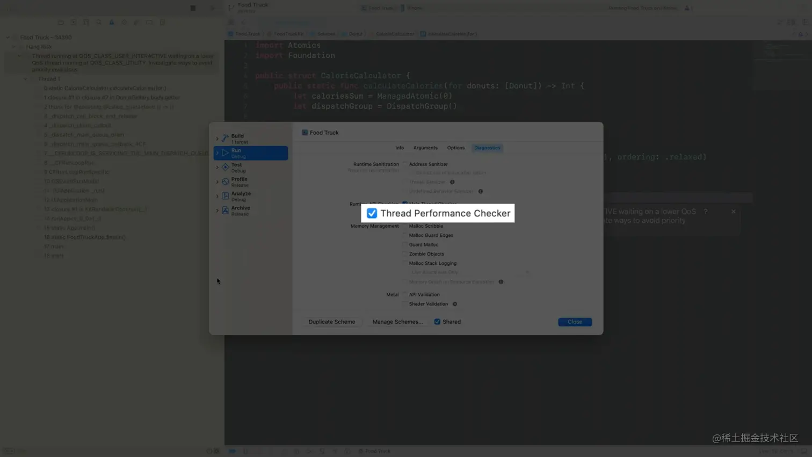The width and height of the screenshot is (812, 457).
Task: Open Test navigator icon in Xcode
Action: coord(124,23)
